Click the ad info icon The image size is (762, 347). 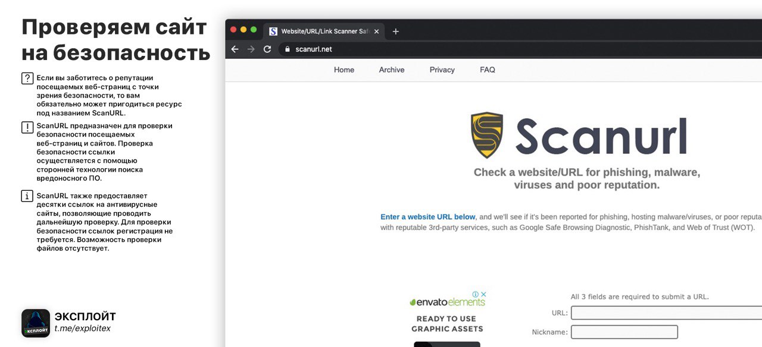tap(476, 294)
